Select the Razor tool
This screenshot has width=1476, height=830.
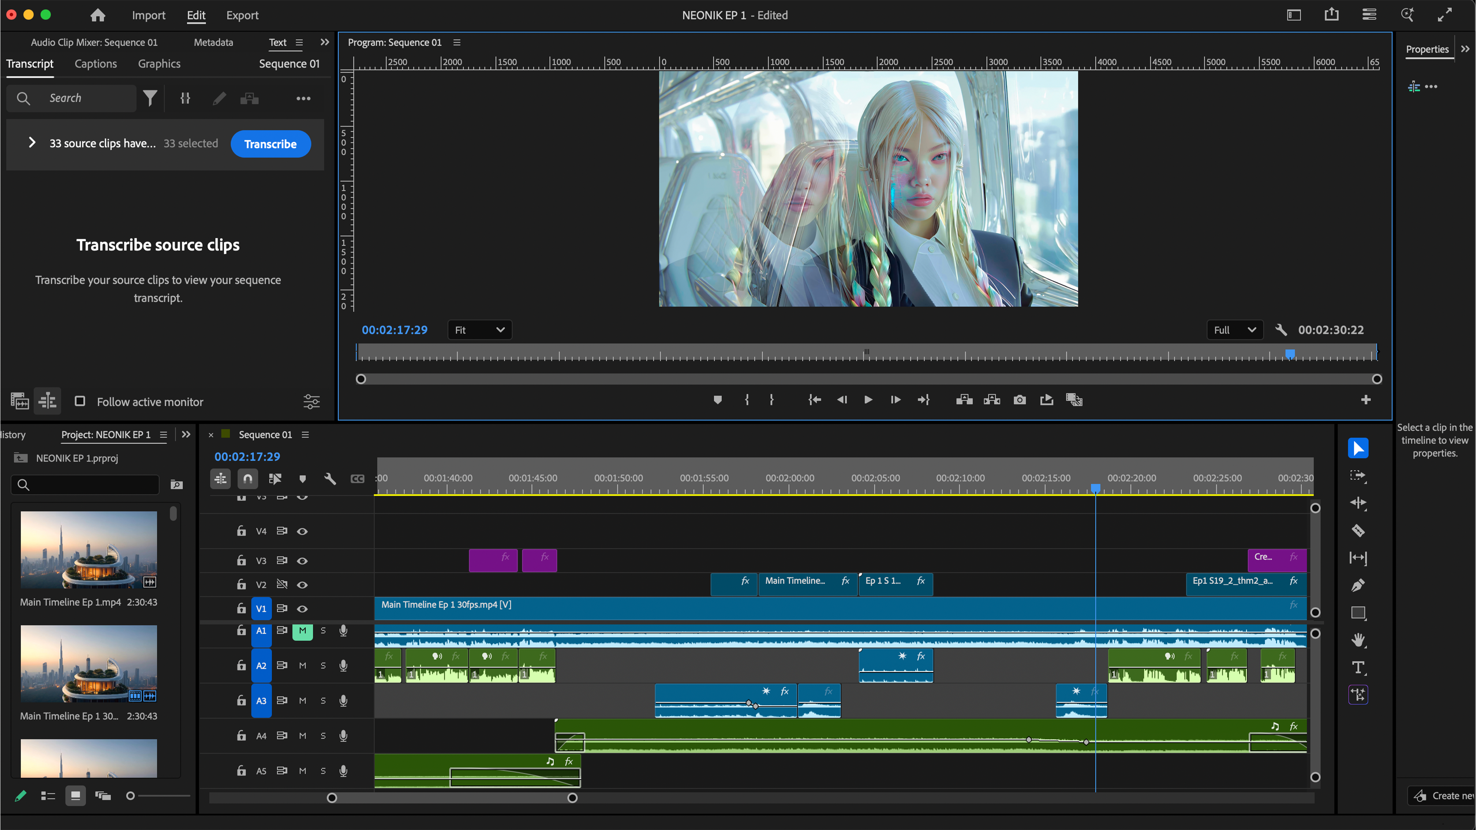coord(1358,530)
